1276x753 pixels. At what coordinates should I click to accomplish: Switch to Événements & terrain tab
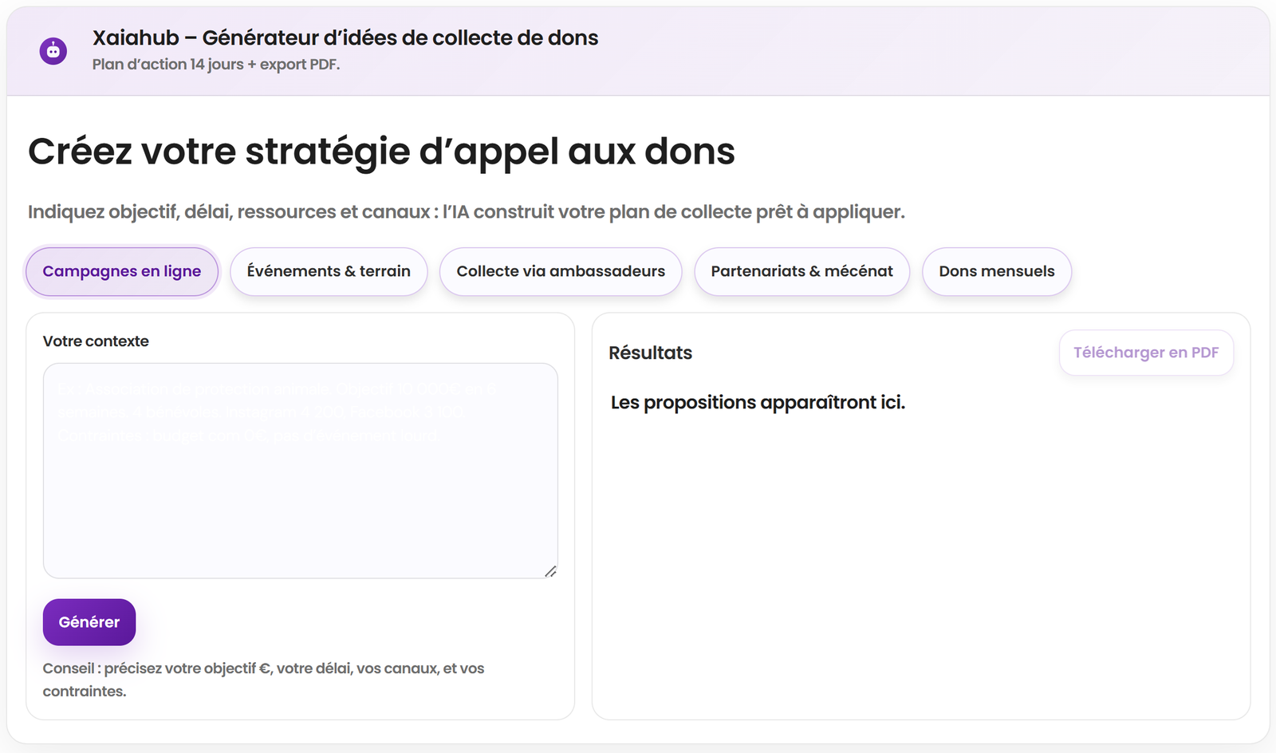(329, 271)
